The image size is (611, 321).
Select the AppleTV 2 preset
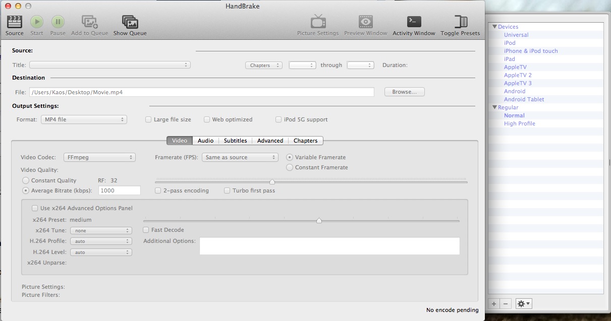518,75
